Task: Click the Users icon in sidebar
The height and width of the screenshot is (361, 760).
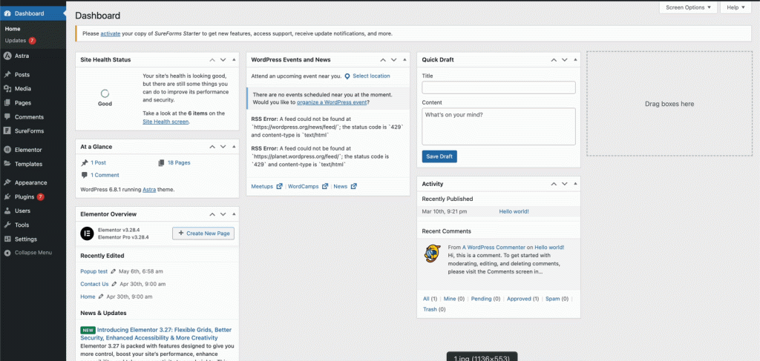Action: (7, 211)
